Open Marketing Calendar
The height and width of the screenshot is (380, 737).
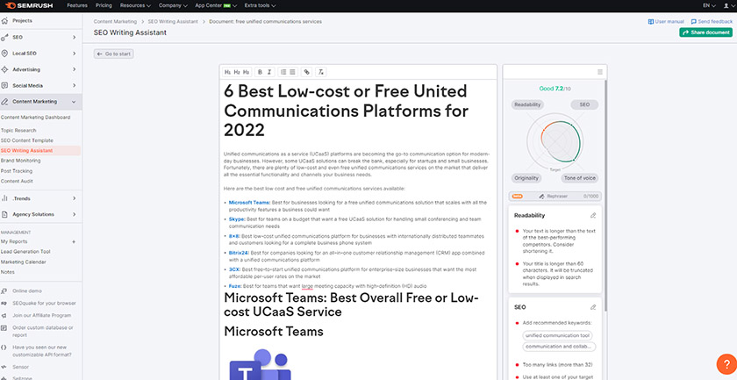coord(24,262)
